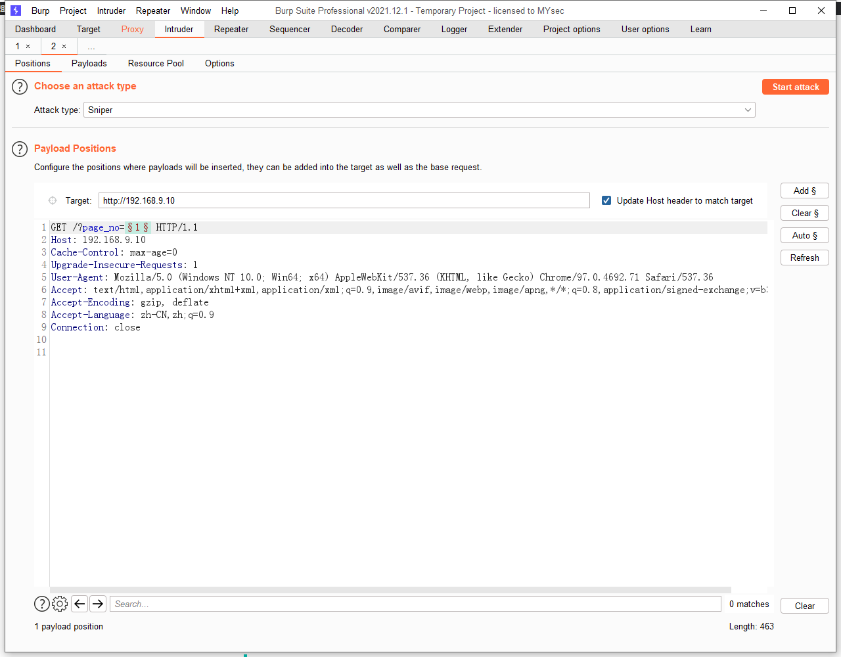
Task: Go to previous search match arrow
Action: (x=80, y=604)
